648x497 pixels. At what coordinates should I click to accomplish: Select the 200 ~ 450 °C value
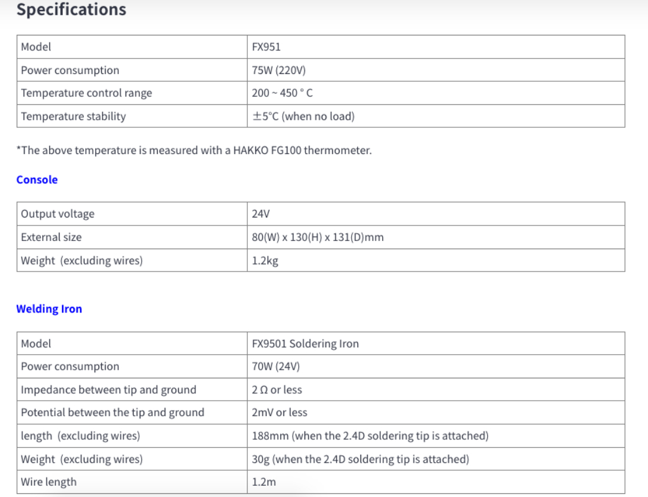tap(282, 93)
